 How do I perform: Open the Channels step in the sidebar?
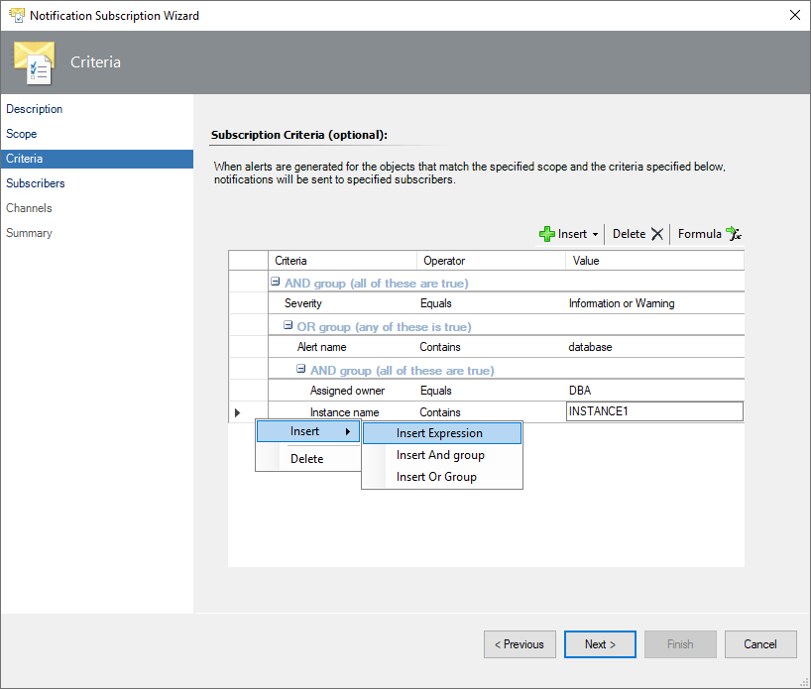click(x=29, y=207)
